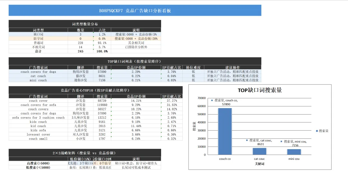Screen dimensions: 348x172
Task: Click the 2×2战略矩阵 section header
Action: coord(85,153)
